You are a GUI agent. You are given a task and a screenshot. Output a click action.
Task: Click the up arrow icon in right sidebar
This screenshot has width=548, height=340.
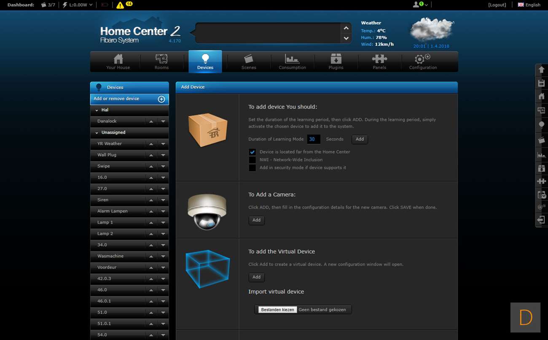click(x=541, y=69)
